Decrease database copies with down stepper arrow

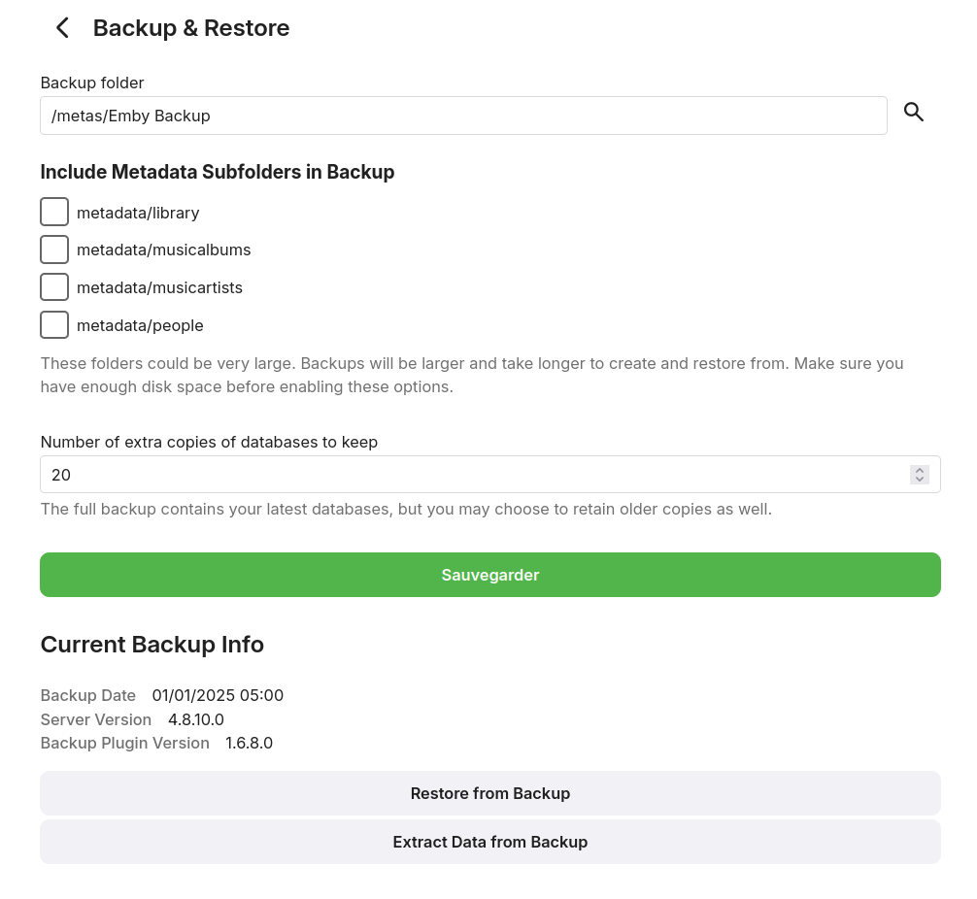coord(920,480)
